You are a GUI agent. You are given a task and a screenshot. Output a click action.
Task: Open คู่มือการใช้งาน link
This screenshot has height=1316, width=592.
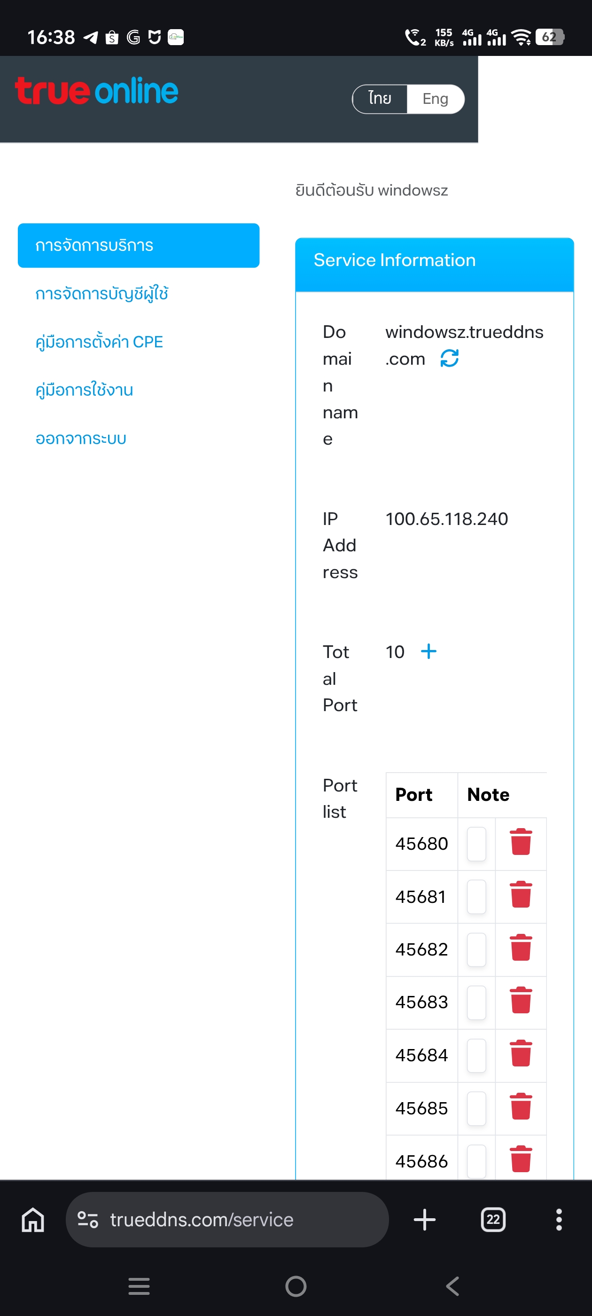(x=84, y=390)
